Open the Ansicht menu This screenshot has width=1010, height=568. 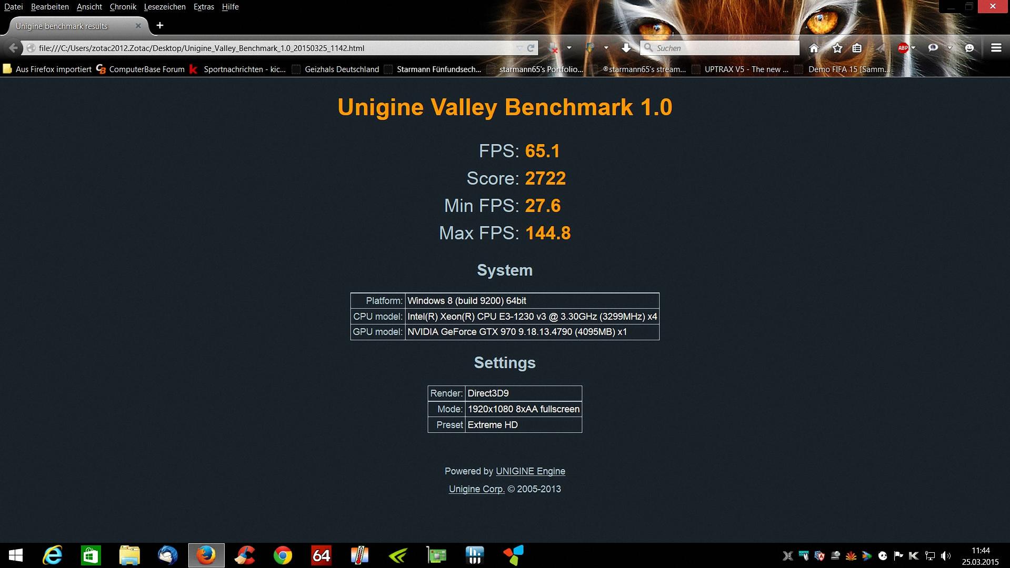89,7
